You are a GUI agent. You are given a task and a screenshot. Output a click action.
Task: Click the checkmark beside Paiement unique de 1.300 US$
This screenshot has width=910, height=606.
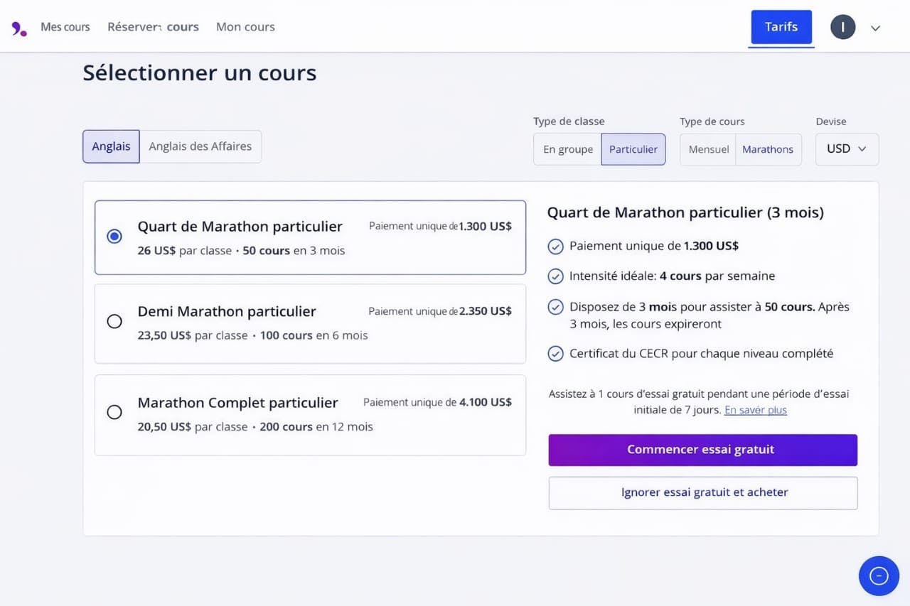556,247
